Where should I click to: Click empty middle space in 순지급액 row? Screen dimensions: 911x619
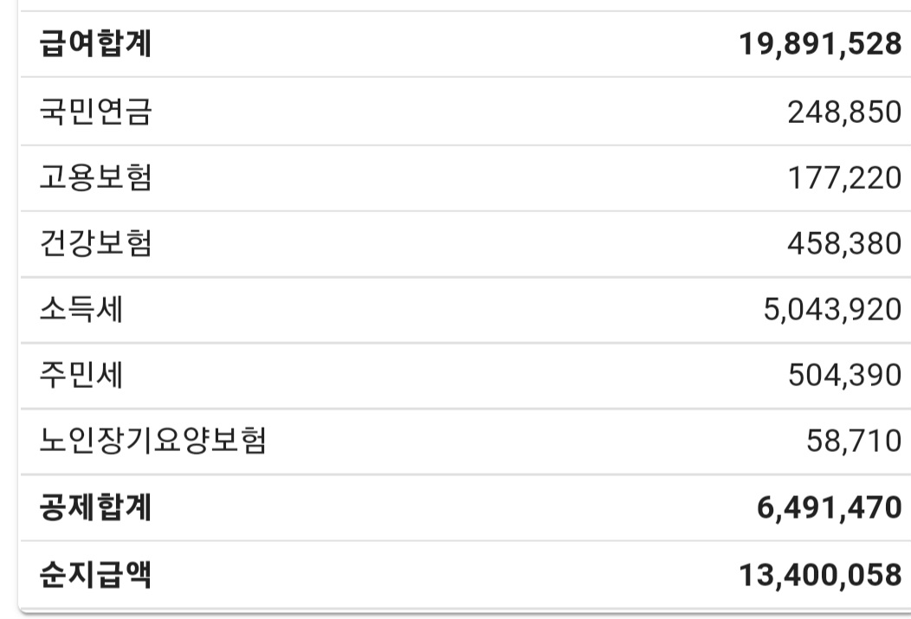(433, 574)
